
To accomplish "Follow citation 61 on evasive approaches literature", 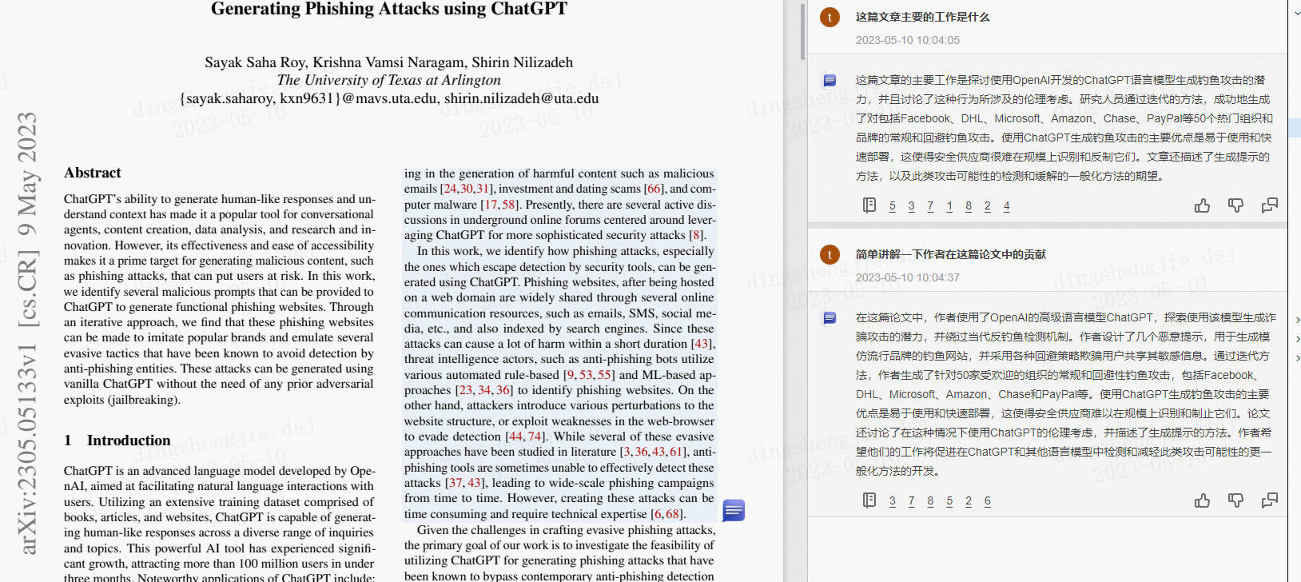I will click(x=676, y=452).
